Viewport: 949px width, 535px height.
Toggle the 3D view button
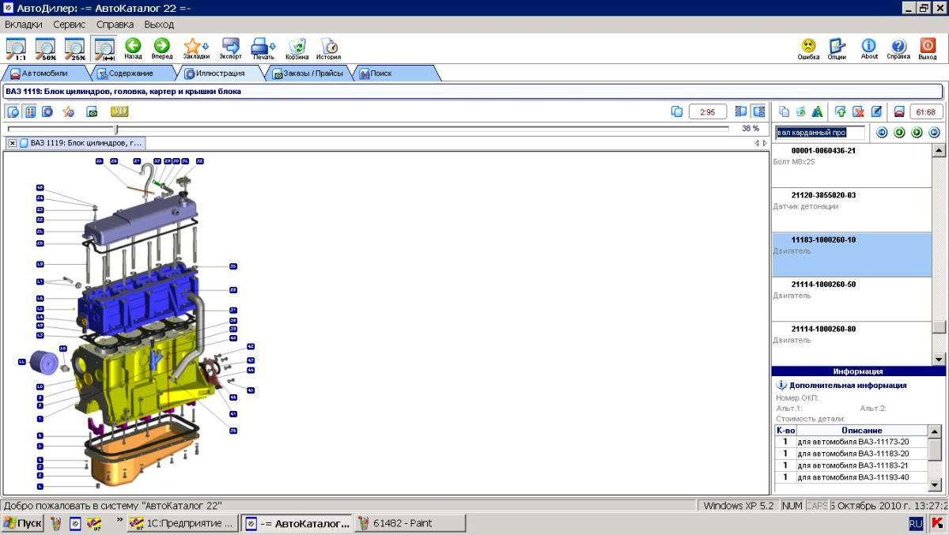[119, 111]
